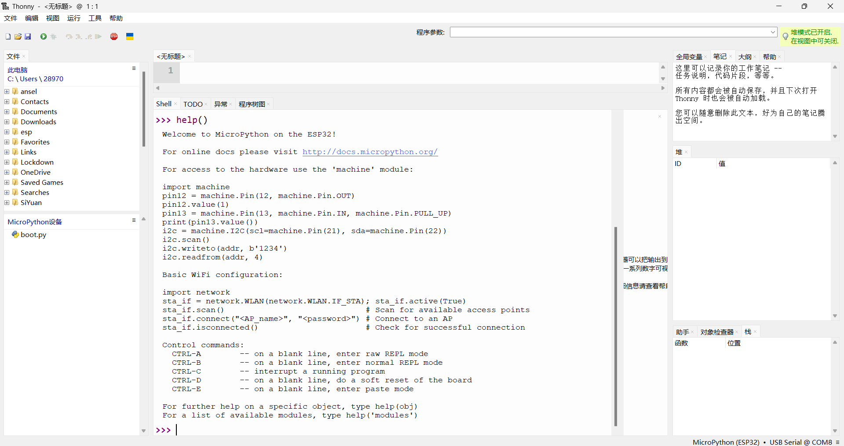Close the 异常 tab
The image size is (844, 446).
(x=230, y=104)
